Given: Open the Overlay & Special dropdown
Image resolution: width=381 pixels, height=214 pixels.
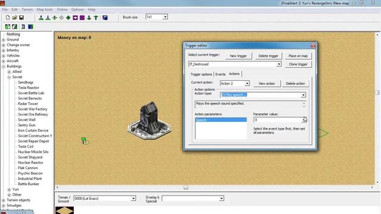Looking at the screenshot, I should pyautogui.click(x=221, y=199).
